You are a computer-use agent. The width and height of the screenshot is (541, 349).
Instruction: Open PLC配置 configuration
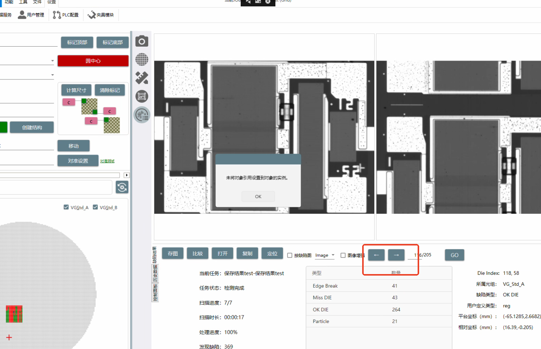[x=66, y=15]
